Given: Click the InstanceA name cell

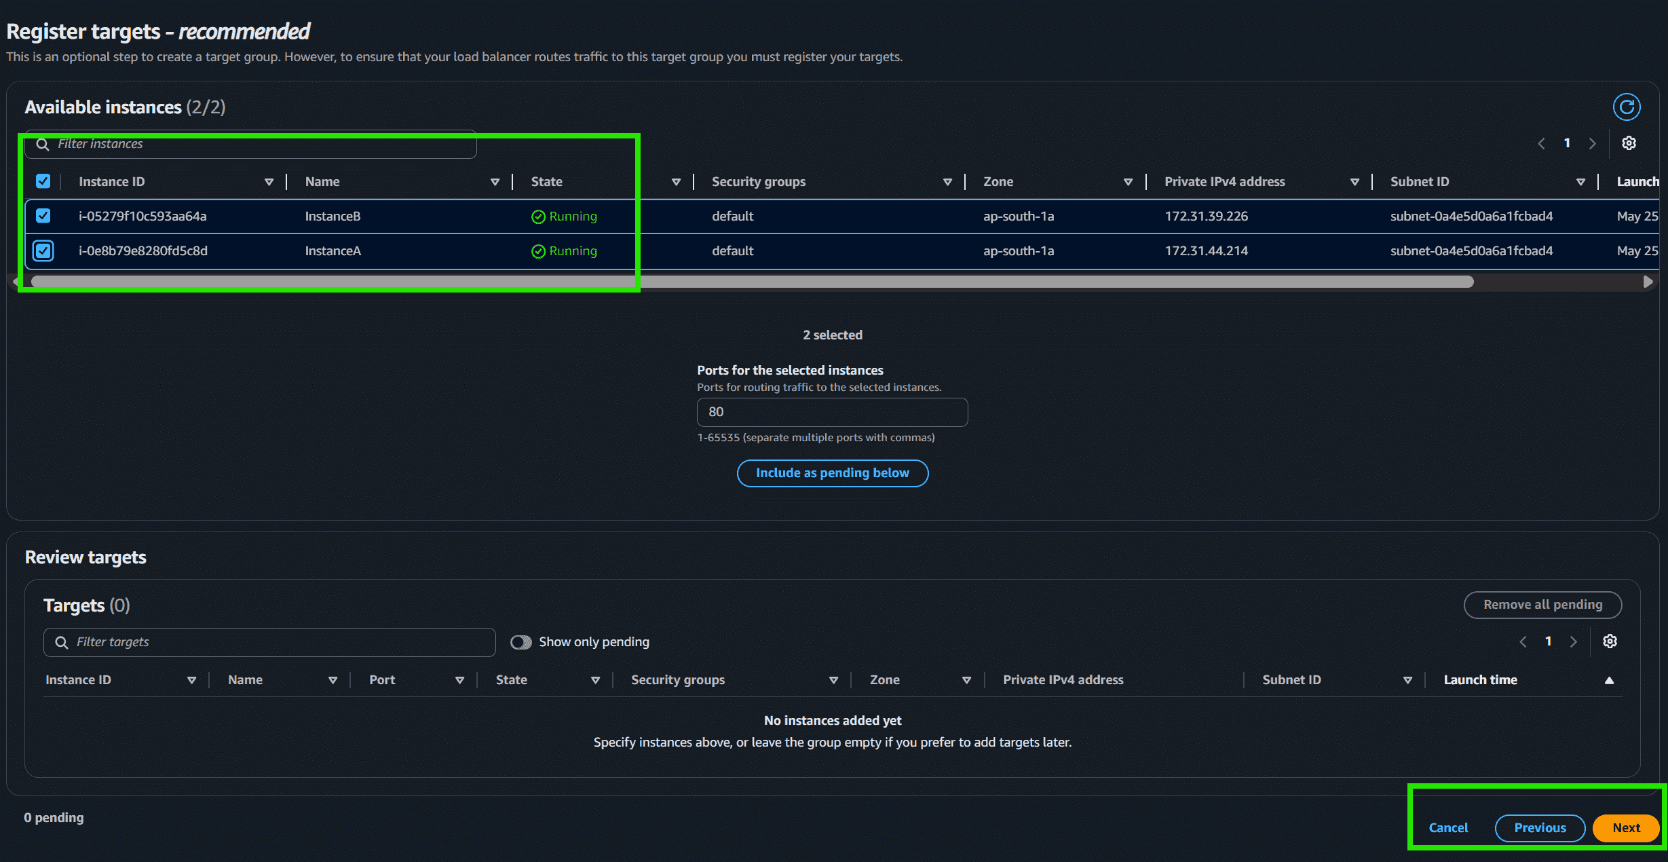Looking at the screenshot, I should tap(333, 251).
